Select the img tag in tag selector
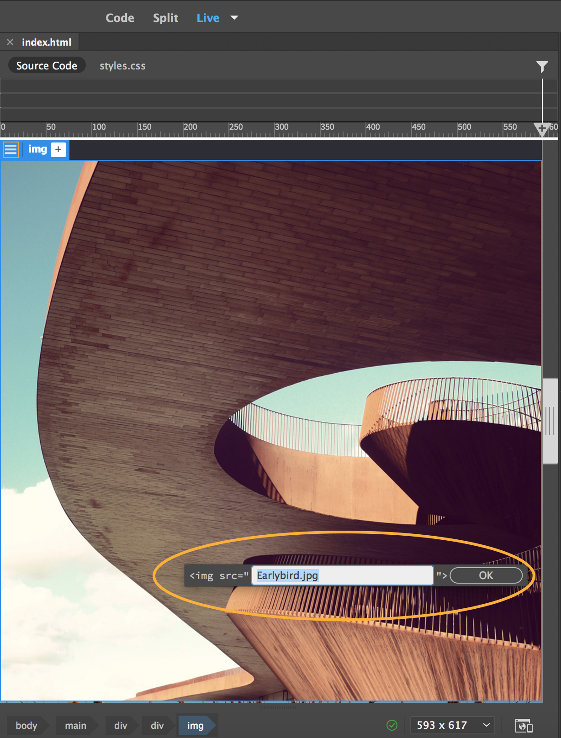 [196, 725]
